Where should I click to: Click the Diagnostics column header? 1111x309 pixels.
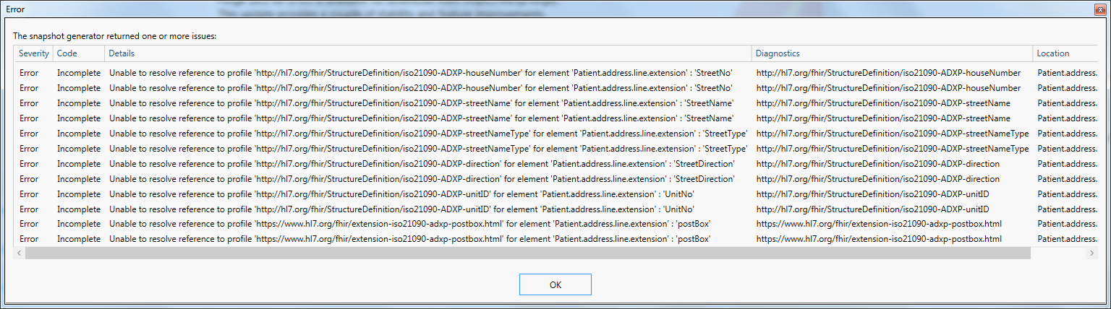892,53
